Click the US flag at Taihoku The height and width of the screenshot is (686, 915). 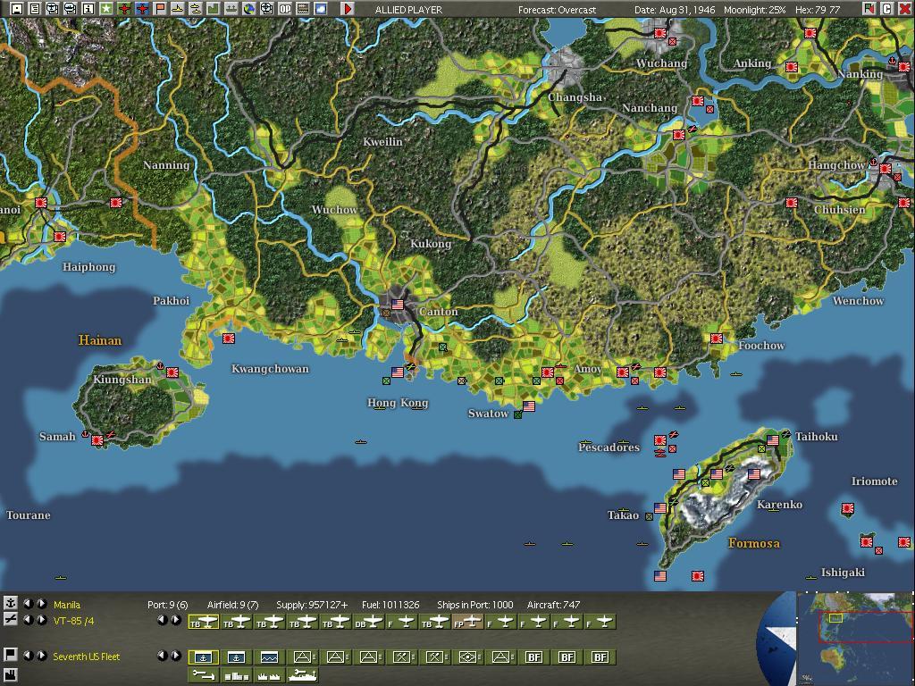(773, 439)
